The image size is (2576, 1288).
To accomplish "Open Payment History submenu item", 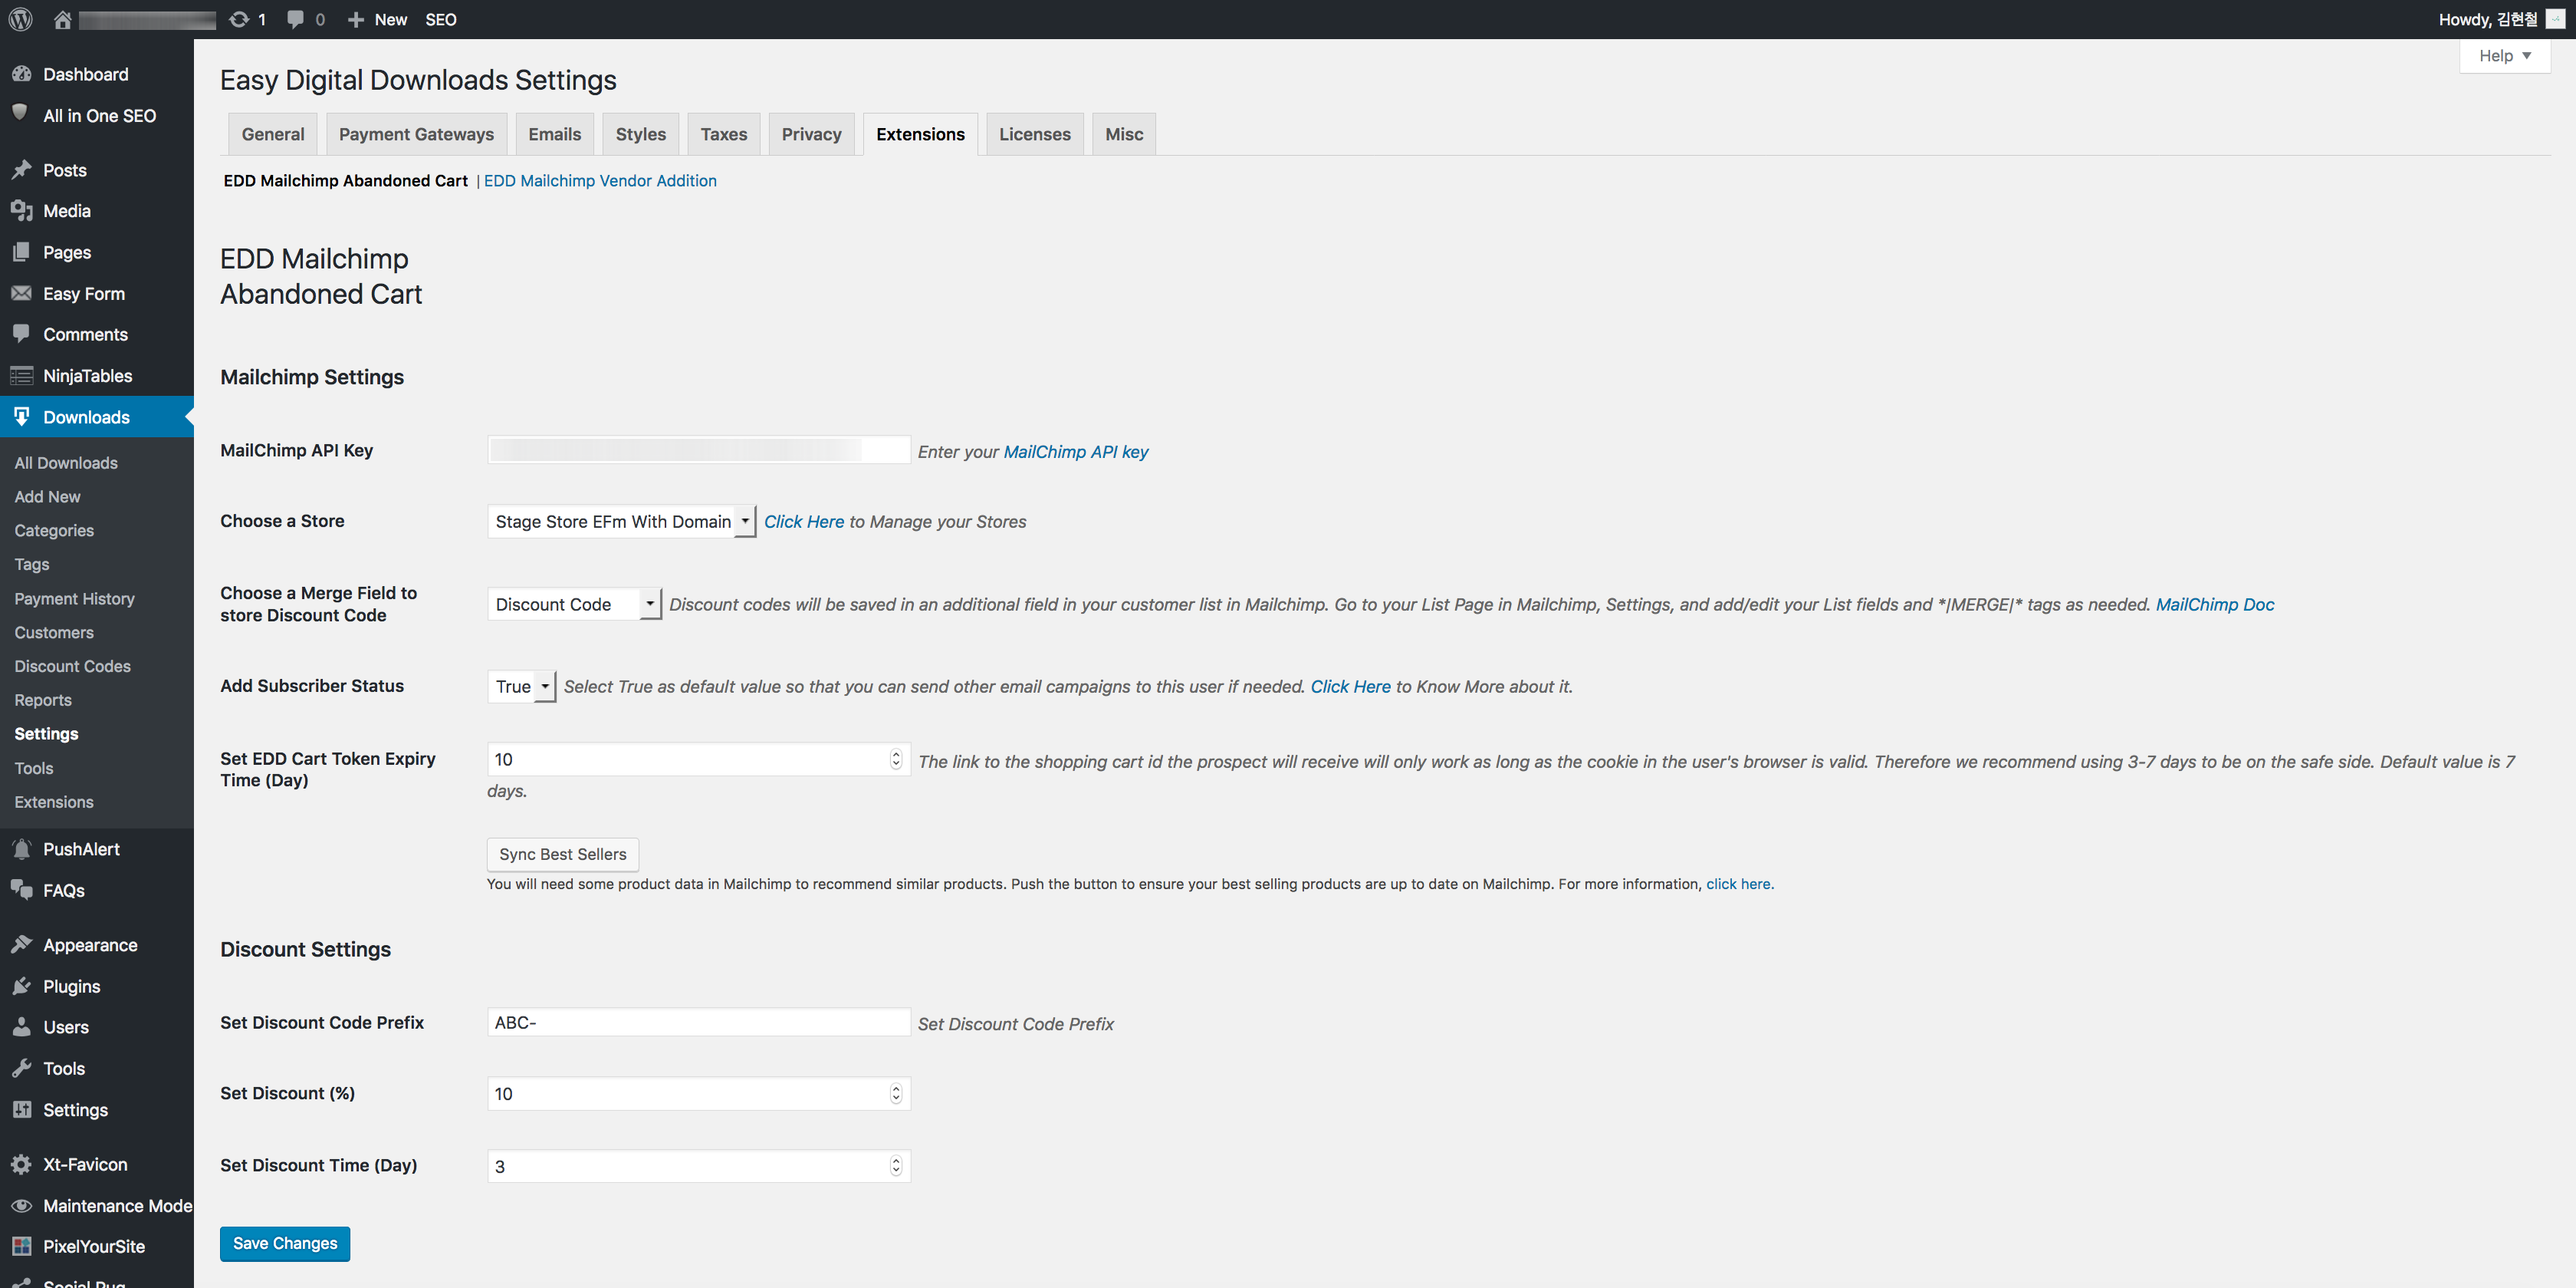I will (x=74, y=598).
